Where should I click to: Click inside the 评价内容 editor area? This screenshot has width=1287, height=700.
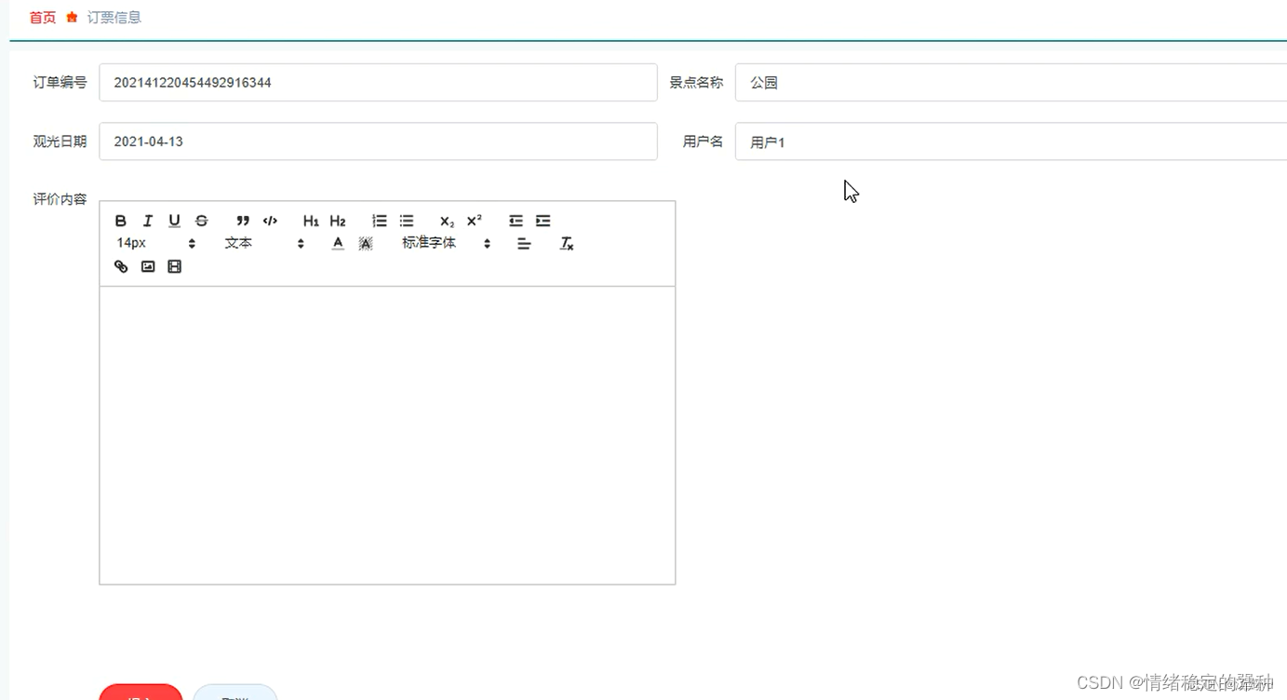point(387,435)
